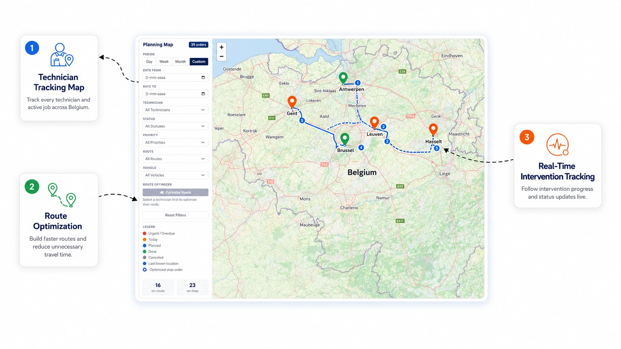621x349 pixels.
Task: Switch period to Week
Action: click(164, 62)
